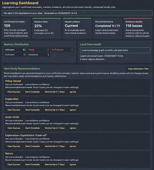
Task: Mark Policy-based recommendation complete
Action: 32,92
